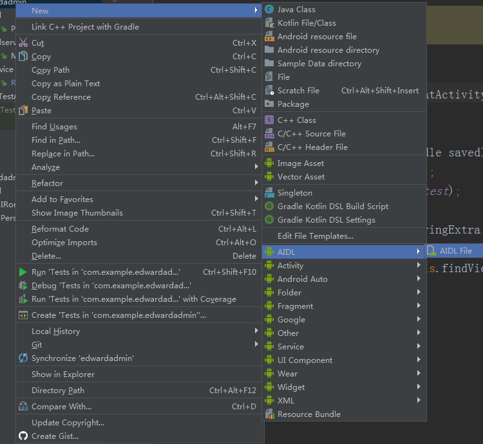Expand the Google submenu arrow

pyautogui.click(x=419, y=319)
